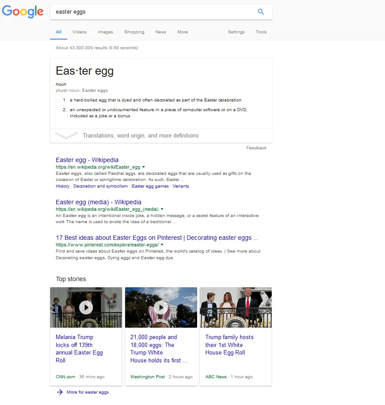Click the Tools button
The width and height of the screenshot is (385, 405).
coord(261,32)
